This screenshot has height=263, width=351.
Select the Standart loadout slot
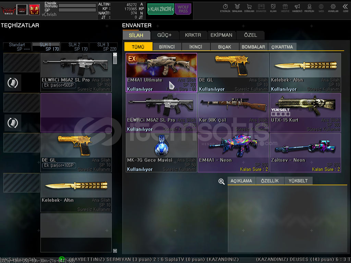click(17, 47)
